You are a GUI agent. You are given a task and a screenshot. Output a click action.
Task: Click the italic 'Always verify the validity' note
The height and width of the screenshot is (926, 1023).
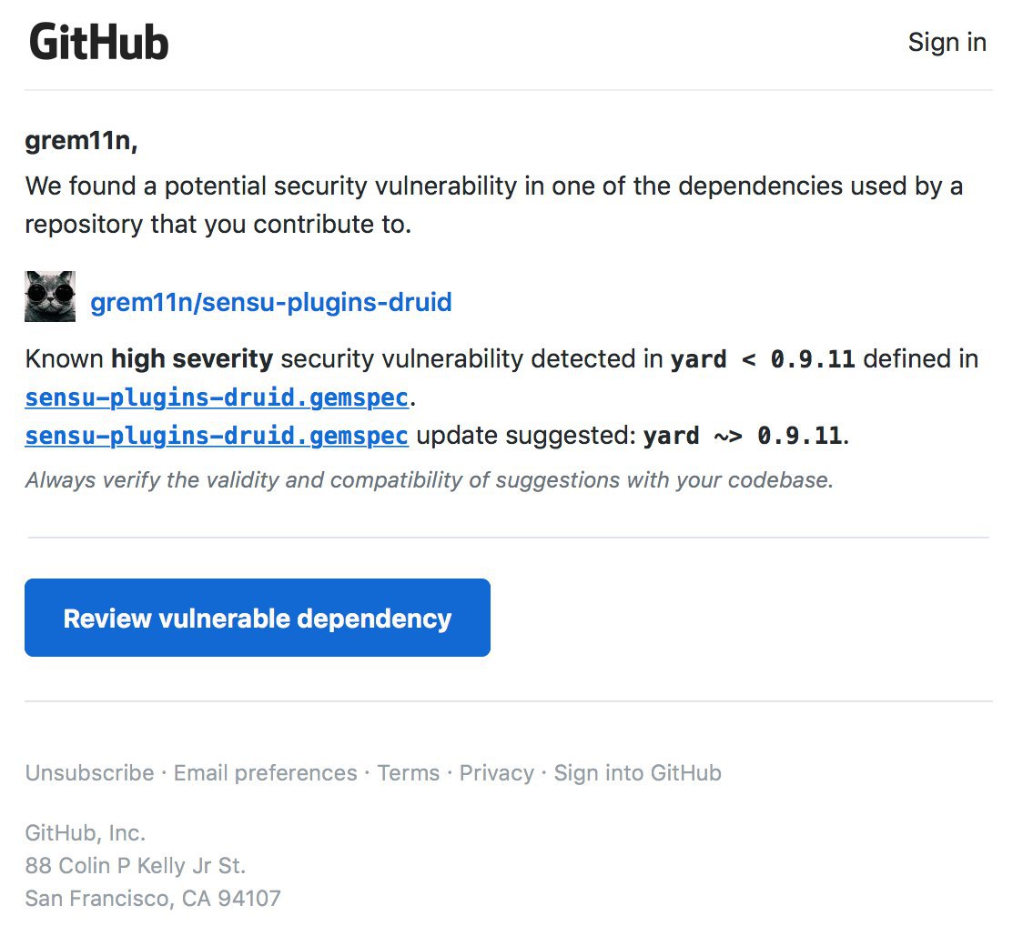click(429, 480)
